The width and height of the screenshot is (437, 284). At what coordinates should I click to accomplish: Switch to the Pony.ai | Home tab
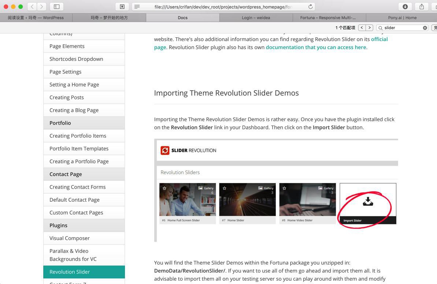click(x=402, y=18)
